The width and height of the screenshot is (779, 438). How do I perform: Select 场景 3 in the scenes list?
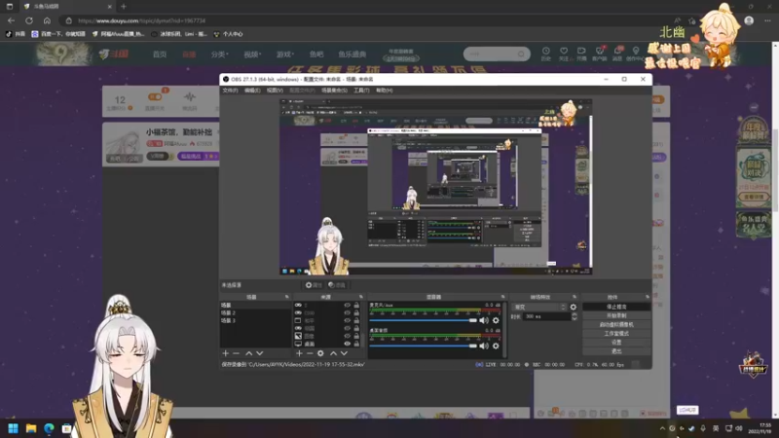pyautogui.click(x=255, y=321)
